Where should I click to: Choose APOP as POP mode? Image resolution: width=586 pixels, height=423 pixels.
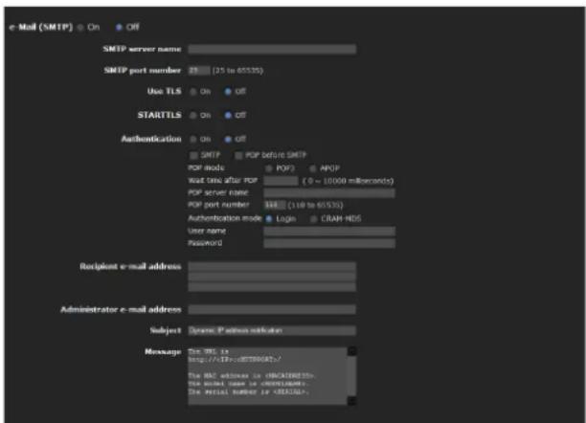312,168
